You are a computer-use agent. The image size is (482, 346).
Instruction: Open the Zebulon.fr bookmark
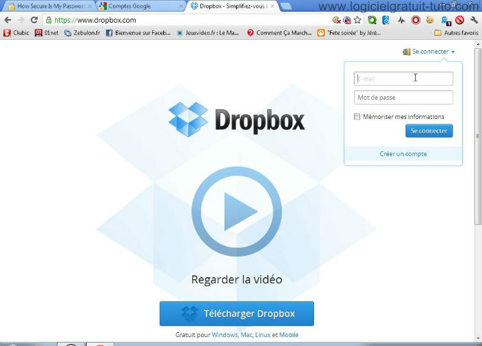click(82, 33)
